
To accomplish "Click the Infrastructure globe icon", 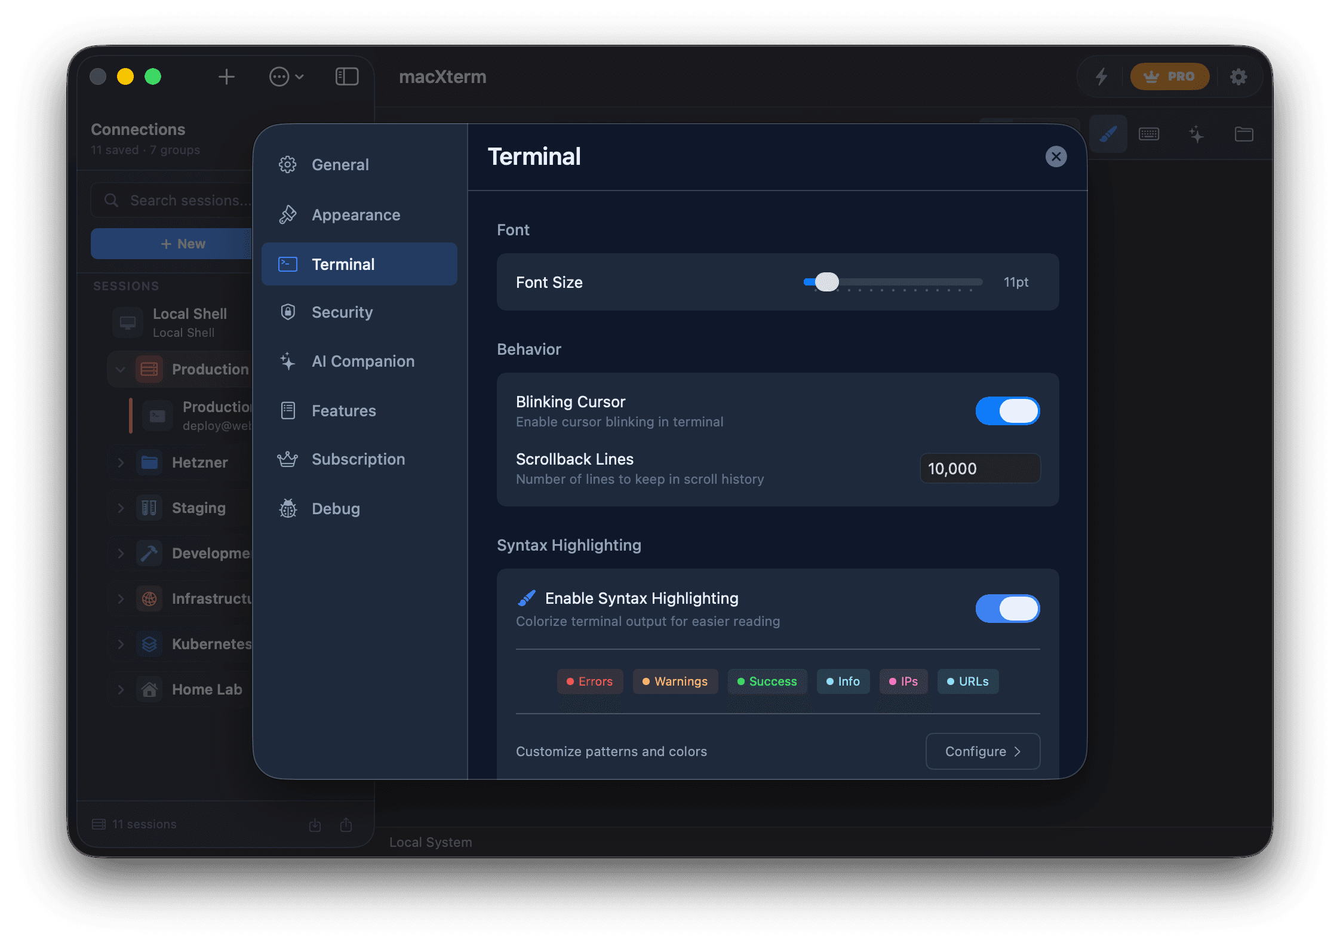I will (149, 598).
